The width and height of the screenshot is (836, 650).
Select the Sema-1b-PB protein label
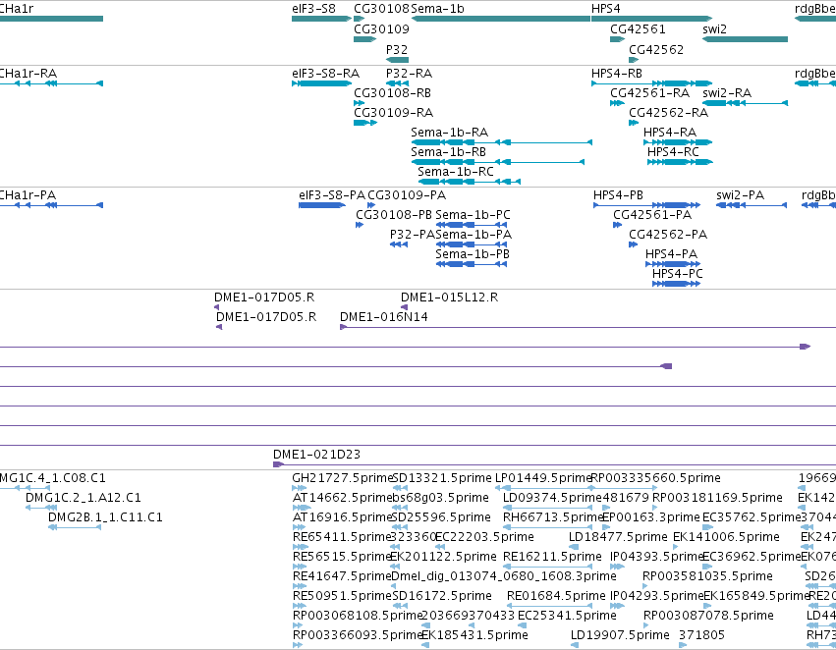pyautogui.click(x=473, y=254)
